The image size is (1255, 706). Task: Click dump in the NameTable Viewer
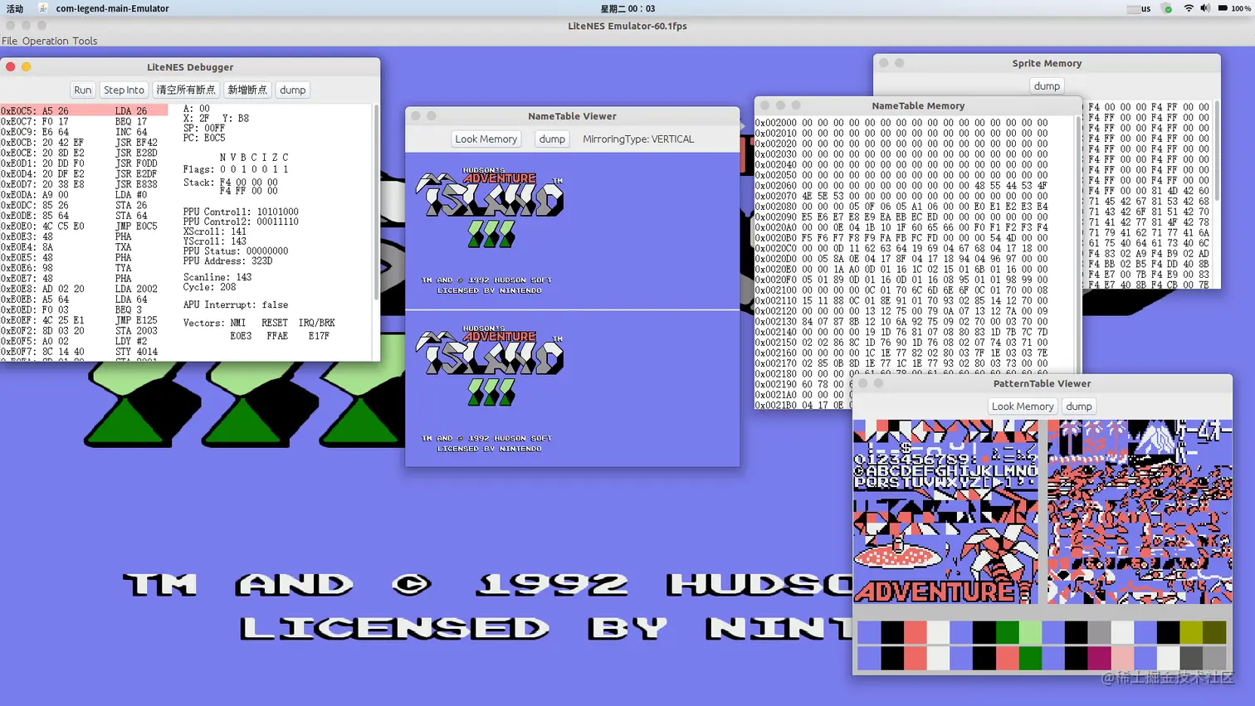pyautogui.click(x=552, y=139)
